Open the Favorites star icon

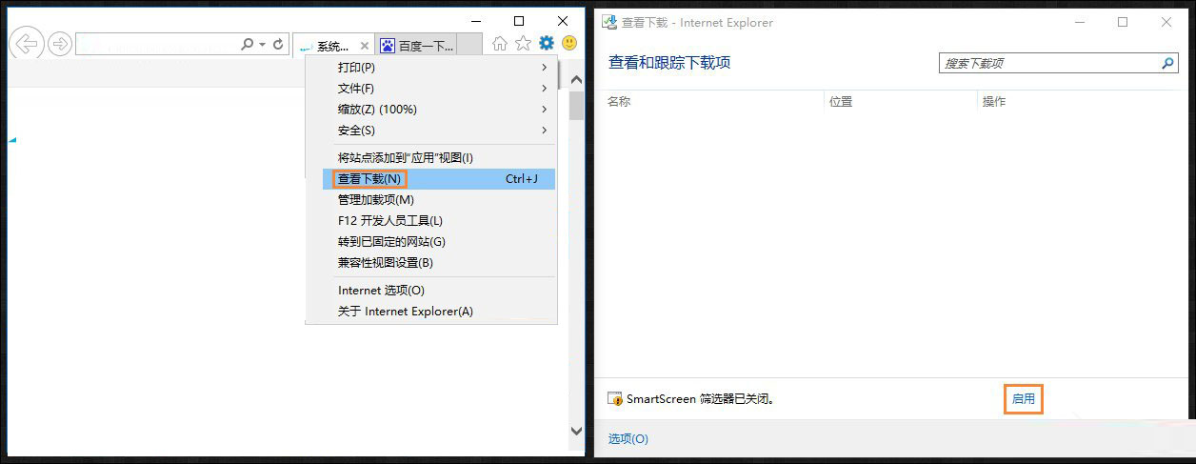[523, 43]
